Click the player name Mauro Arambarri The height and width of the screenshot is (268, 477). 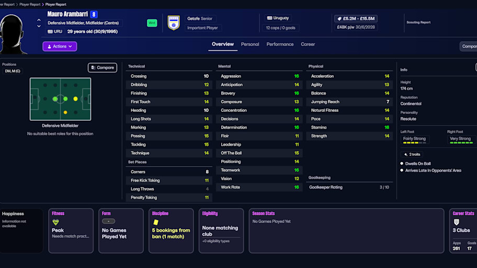click(x=67, y=14)
